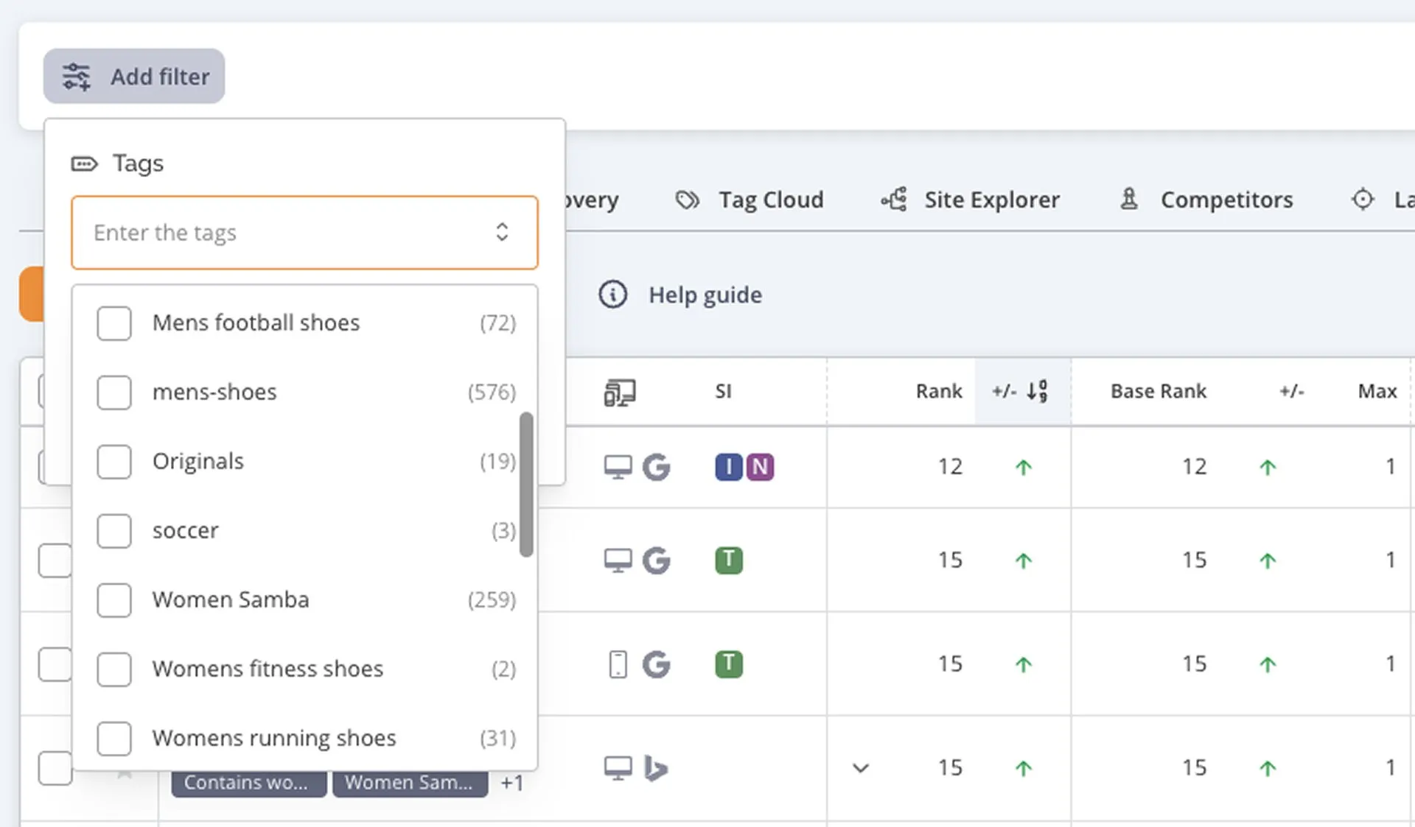Check the Mens football shoes tag
1415x827 pixels.
click(x=114, y=323)
